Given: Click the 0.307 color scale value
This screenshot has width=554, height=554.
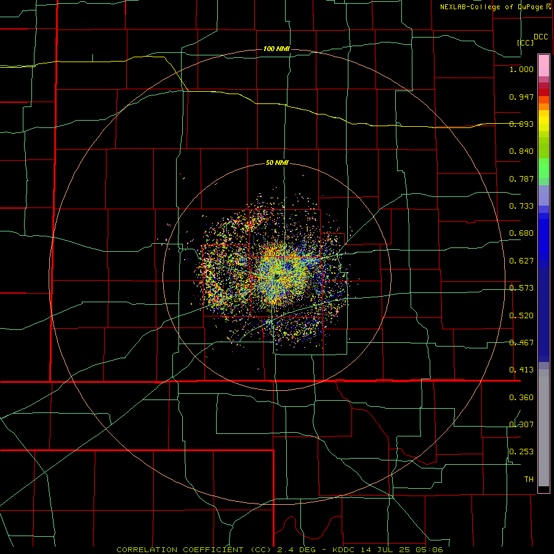Looking at the screenshot, I should tap(521, 425).
